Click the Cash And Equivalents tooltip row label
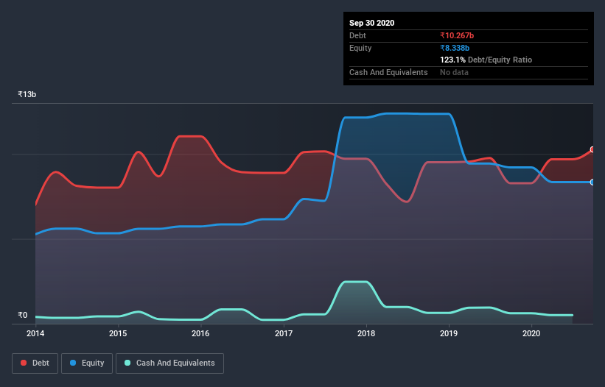Screen dimensions: 605x387 [x=388, y=72]
